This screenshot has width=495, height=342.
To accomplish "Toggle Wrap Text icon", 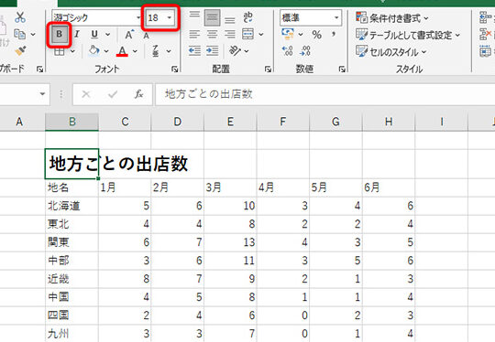I will coord(248,17).
